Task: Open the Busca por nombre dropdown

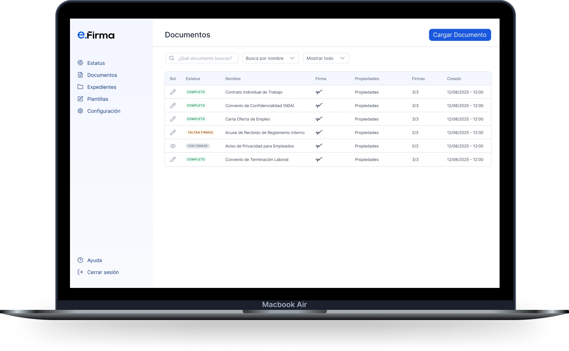Action: coord(270,58)
